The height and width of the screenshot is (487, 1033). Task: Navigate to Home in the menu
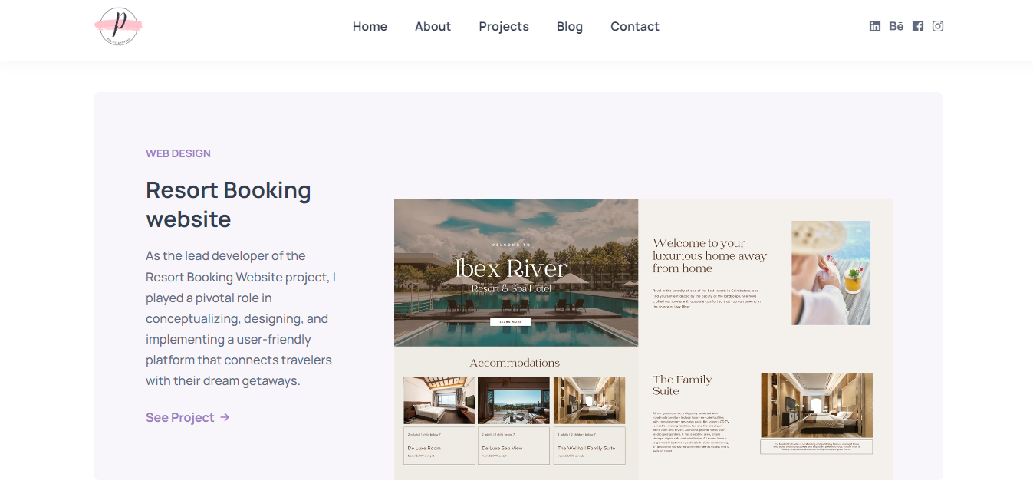(x=370, y=26)
